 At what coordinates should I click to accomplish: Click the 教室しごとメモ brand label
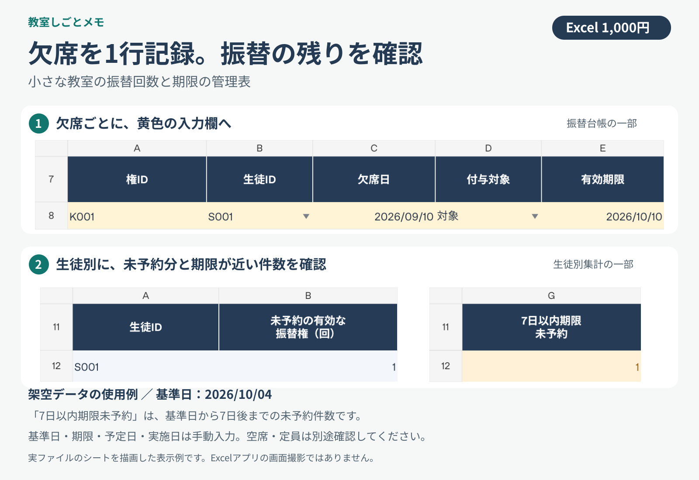[66, 22]
